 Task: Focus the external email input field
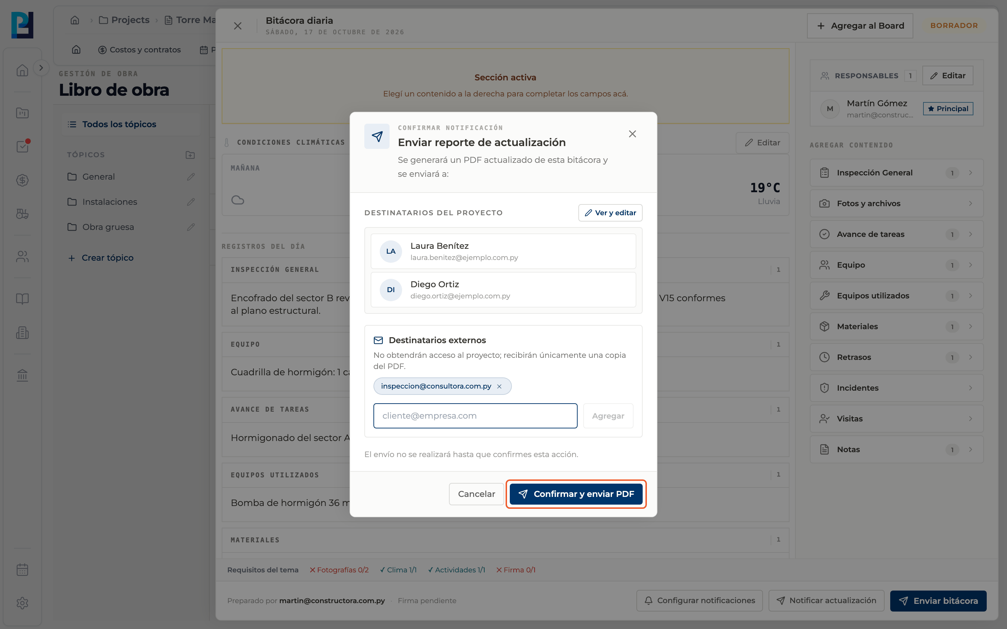(x=475, y=415)
